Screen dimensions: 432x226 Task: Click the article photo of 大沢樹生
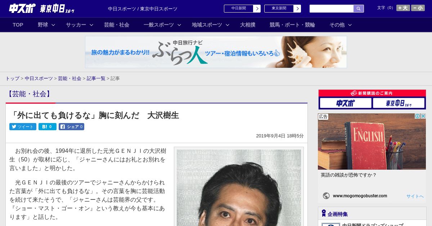pos(239,188)
